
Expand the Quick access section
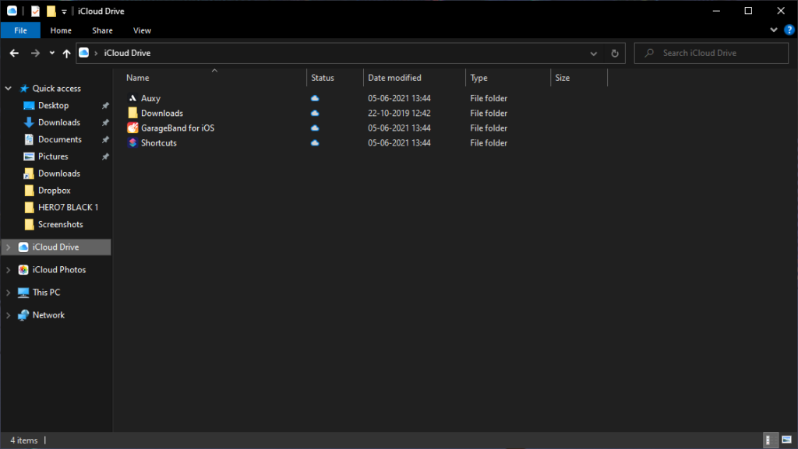8,88
